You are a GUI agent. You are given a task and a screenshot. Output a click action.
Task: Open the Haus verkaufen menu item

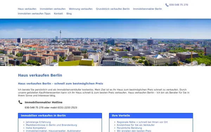pos(27,9)
